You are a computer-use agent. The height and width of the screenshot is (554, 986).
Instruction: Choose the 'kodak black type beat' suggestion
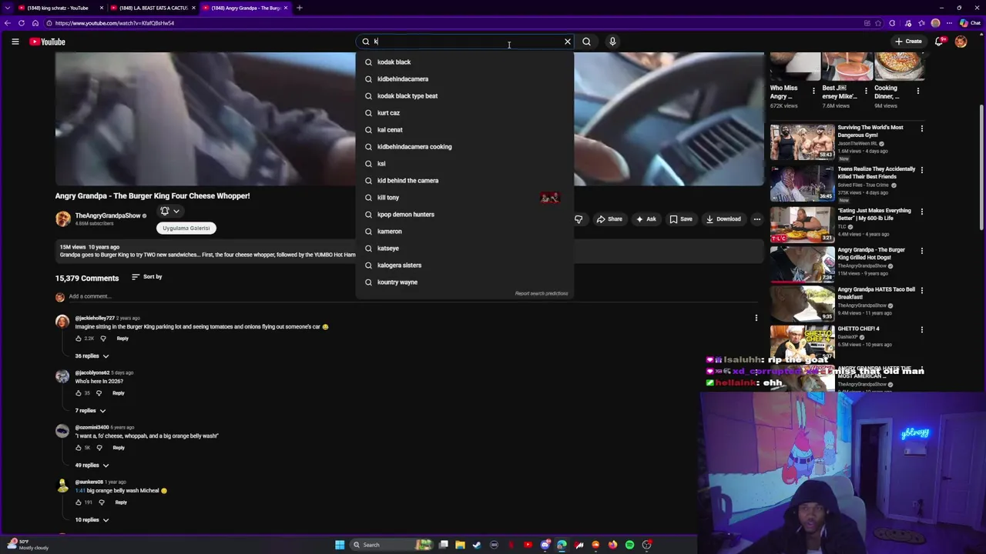(x=464, y=95)
